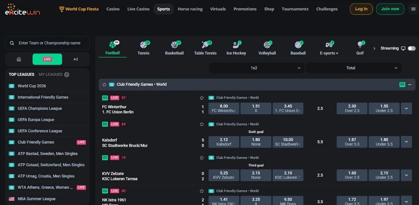Image resolution: width=419 pixels, height=205 pixels.
Task: Switch to MY LEAGUES tab
Action: (x=54, y=74)
